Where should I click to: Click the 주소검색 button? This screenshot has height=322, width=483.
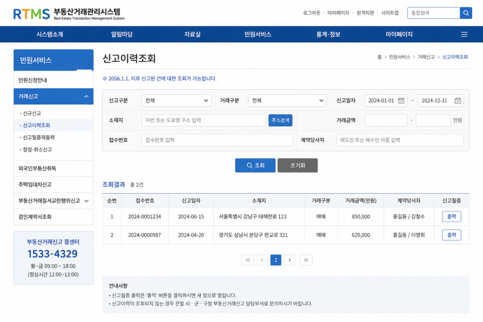tap(280, 120)
